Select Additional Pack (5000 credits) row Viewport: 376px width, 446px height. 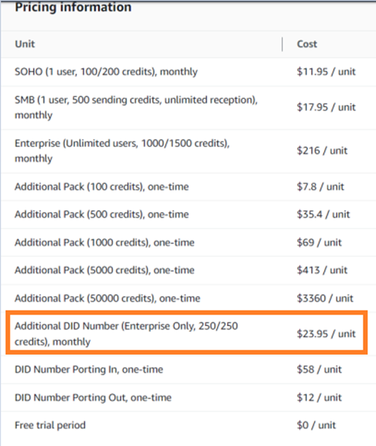188,270
